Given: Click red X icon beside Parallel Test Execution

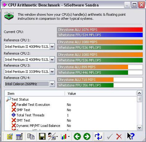Looking at the screenshot, I should coord(14,105).
